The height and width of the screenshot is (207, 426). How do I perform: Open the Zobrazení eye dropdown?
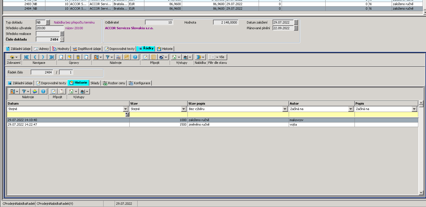tap(14, 57)
